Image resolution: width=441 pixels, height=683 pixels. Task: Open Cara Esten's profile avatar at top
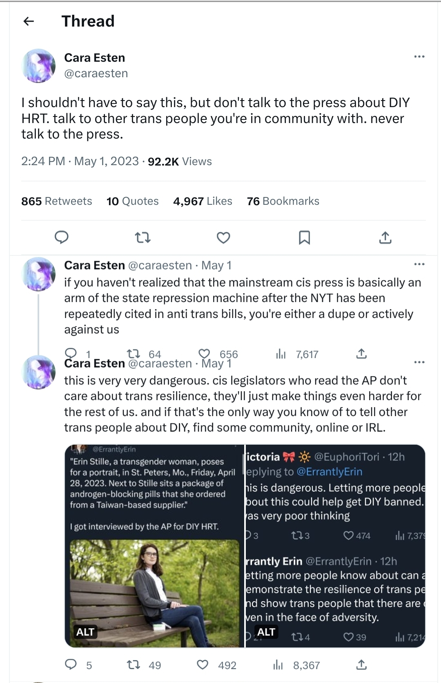(39, 65)
